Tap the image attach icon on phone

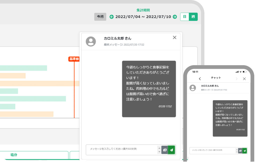pos(240,151)
